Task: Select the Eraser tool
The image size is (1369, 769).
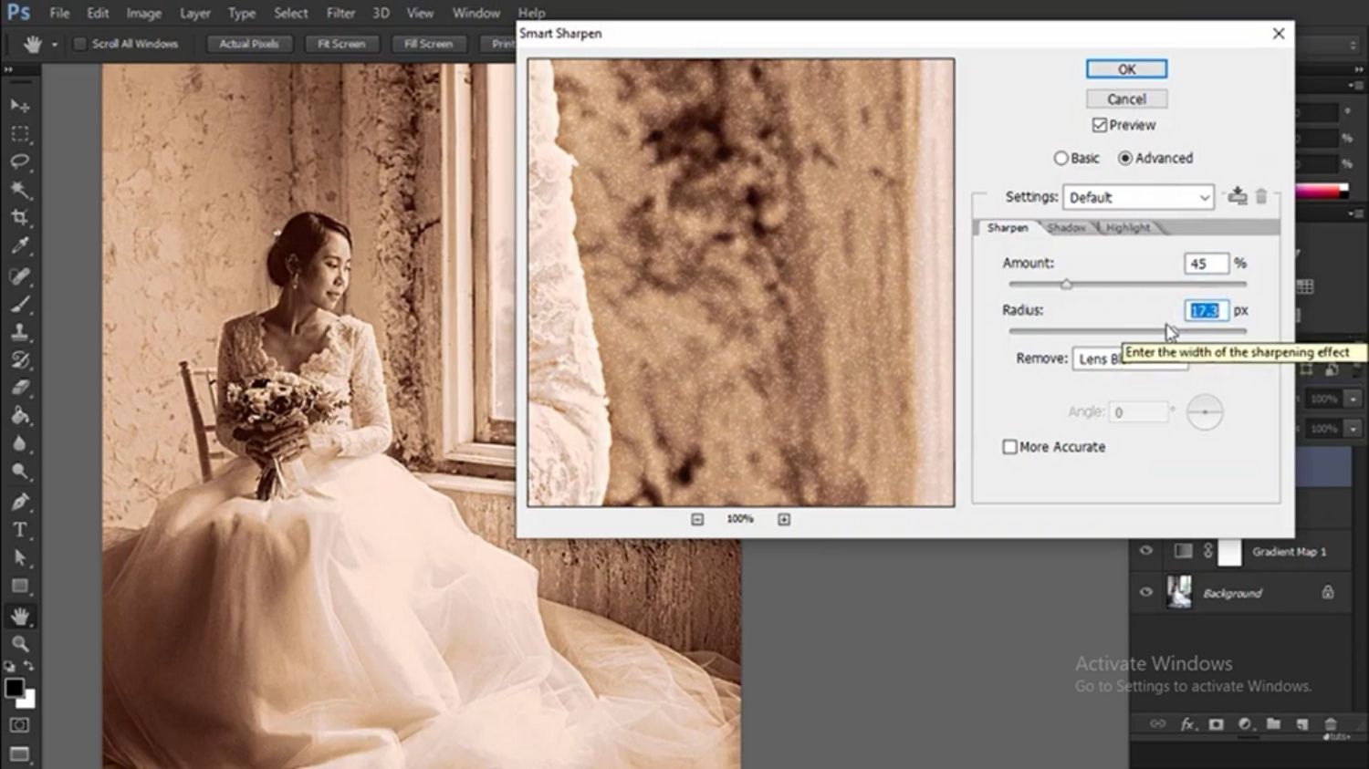Action: pyautogui.click(x=19, y=388)
